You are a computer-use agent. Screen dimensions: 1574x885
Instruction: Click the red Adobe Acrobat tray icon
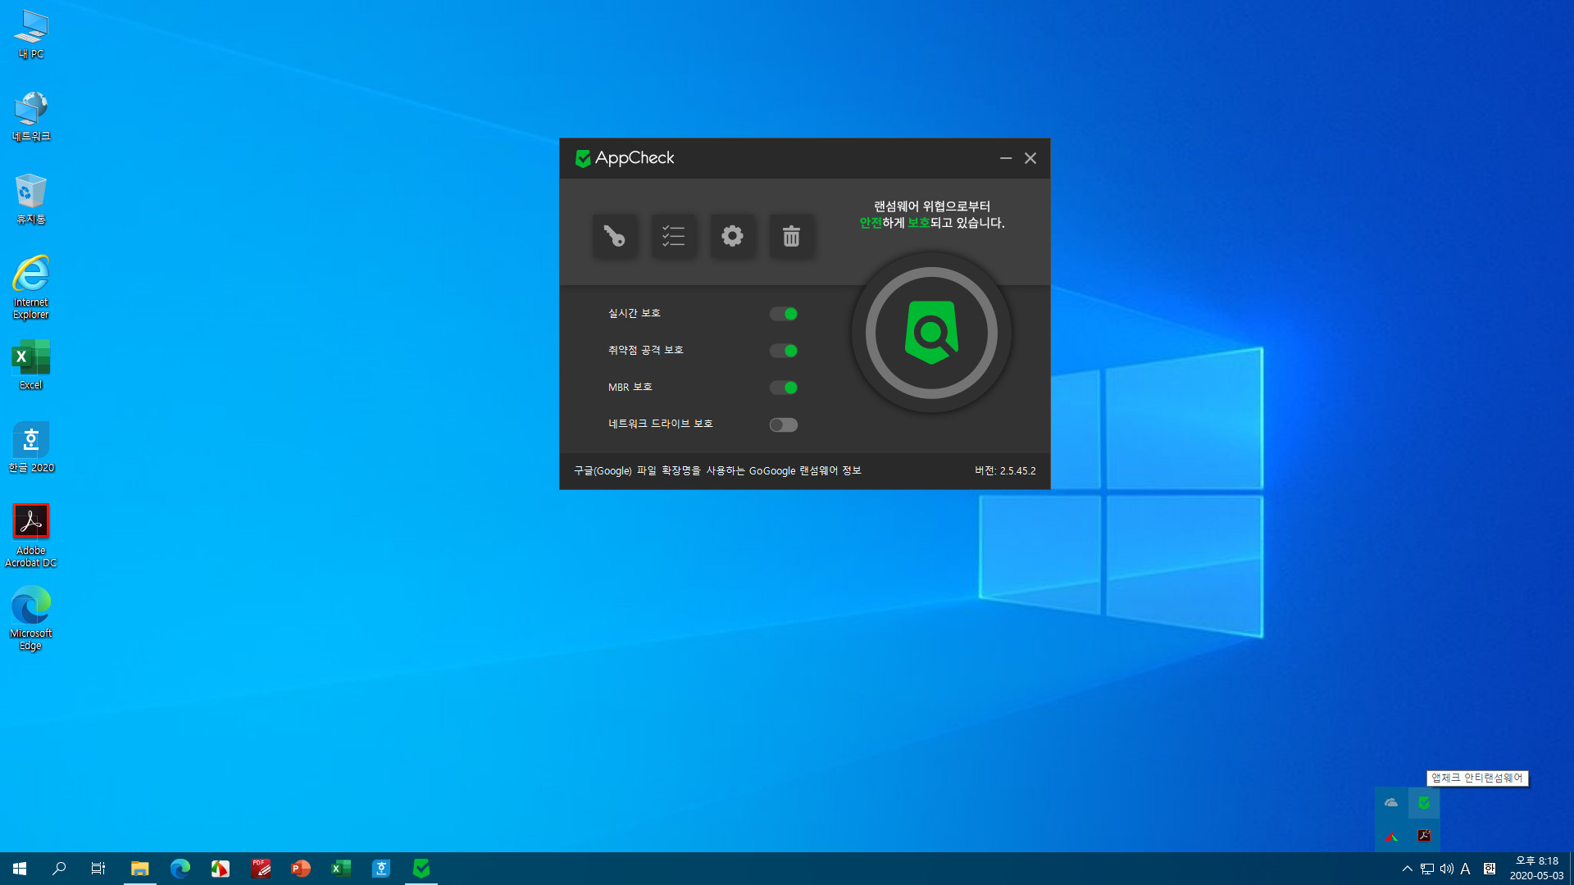(1424, 836)
